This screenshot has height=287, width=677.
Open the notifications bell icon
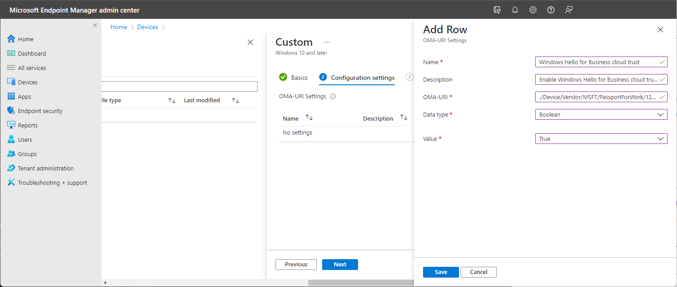click(x=515, y=10)
